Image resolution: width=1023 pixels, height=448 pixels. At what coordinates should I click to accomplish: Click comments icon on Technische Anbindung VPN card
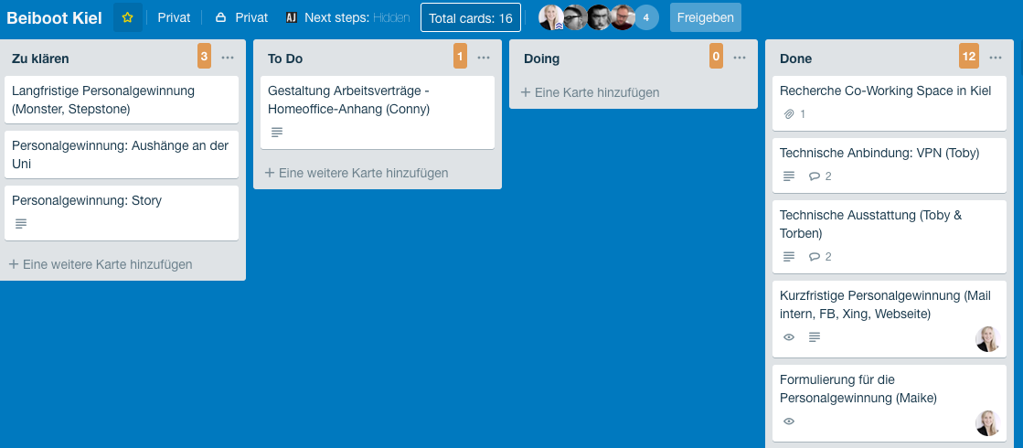[x=815, y=176]
